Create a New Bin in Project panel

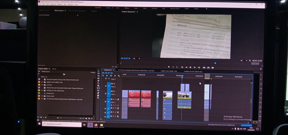[x=86, y=118]
